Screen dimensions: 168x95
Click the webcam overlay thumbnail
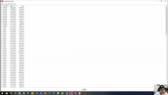(x=161, y=90)
